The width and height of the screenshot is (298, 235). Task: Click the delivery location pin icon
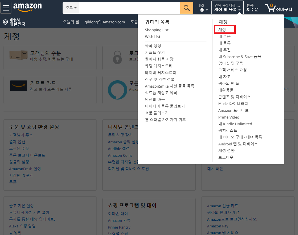5,22
